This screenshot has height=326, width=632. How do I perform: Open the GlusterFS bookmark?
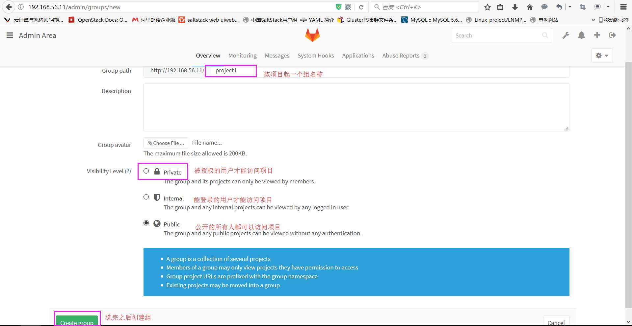368,20
